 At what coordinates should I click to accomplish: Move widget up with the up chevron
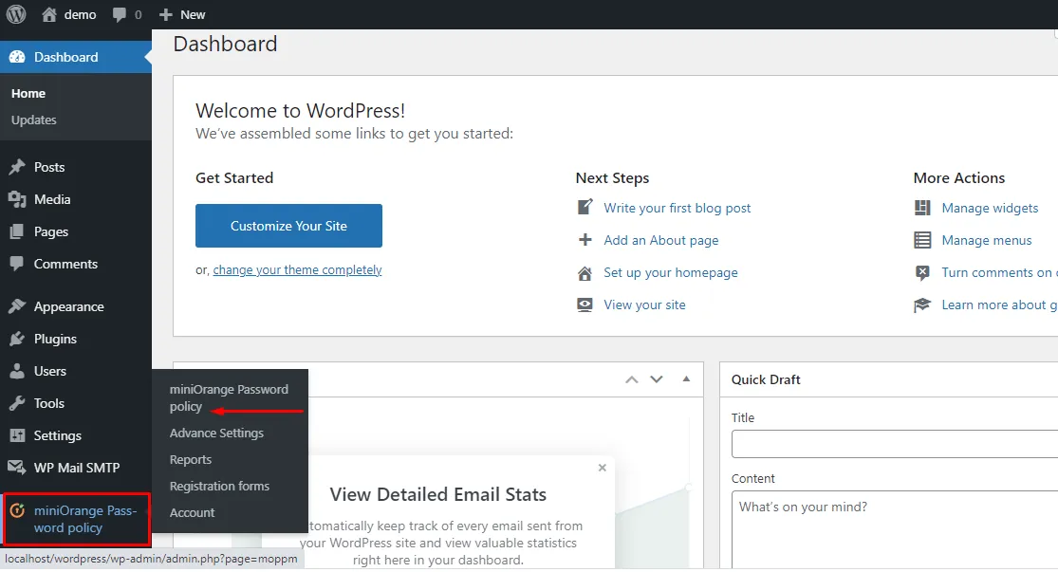[x=632, y=379]
